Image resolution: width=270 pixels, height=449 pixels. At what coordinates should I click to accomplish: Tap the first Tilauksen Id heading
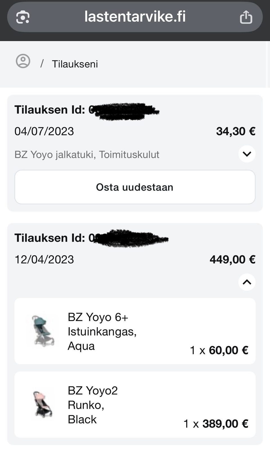click(x=50, y=110)
